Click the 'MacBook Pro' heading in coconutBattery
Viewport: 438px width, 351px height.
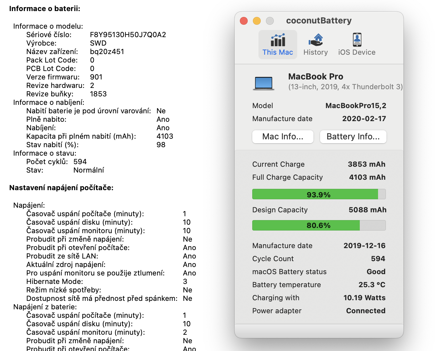(316, 77)
